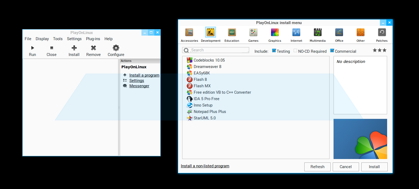
Task: Select the Games category icon
Action: pyautogui.click(x=253, y=33)
